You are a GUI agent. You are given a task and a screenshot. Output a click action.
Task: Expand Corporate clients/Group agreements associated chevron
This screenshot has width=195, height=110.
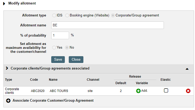pyautogui.click(x=7, y=68)
